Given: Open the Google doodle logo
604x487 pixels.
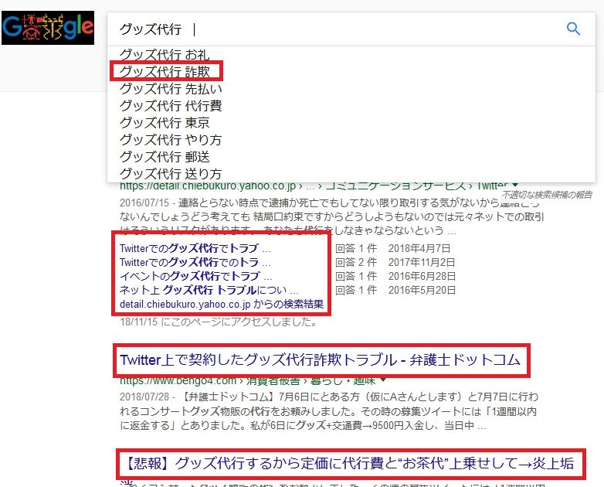Looking at the screenshot, I should tap(48, 28).
